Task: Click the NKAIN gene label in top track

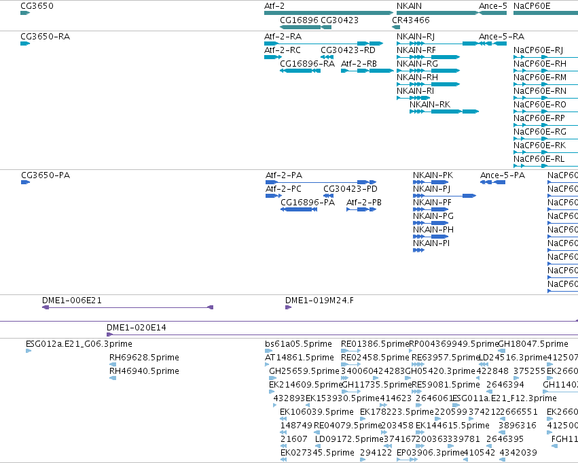Action: point(409,6)
